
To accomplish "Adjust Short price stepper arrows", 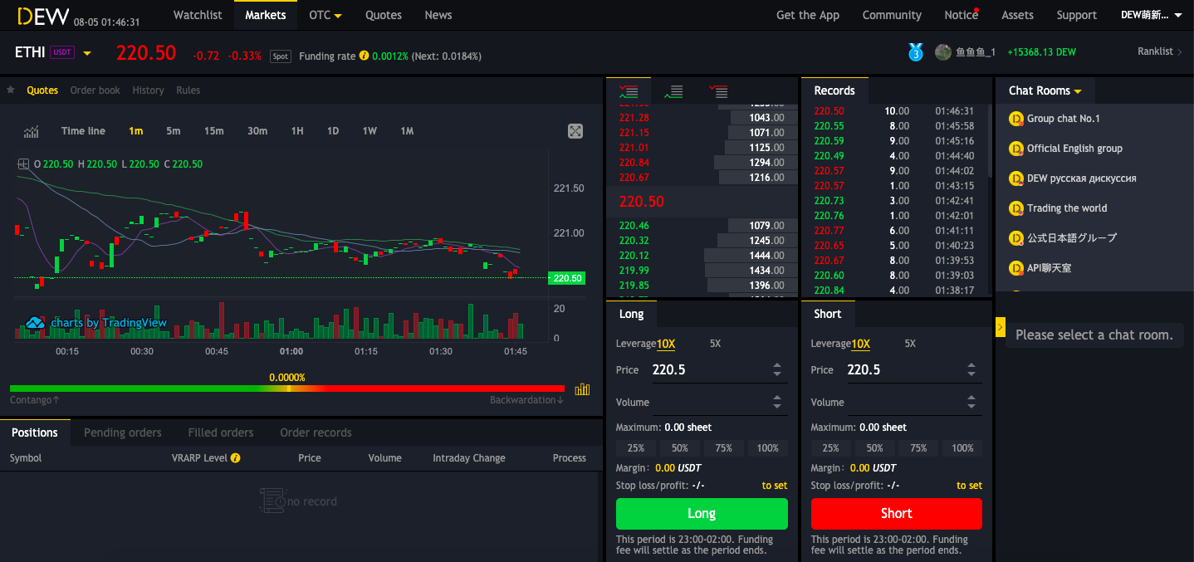I will pyautogui.click(x=971, y=370).
